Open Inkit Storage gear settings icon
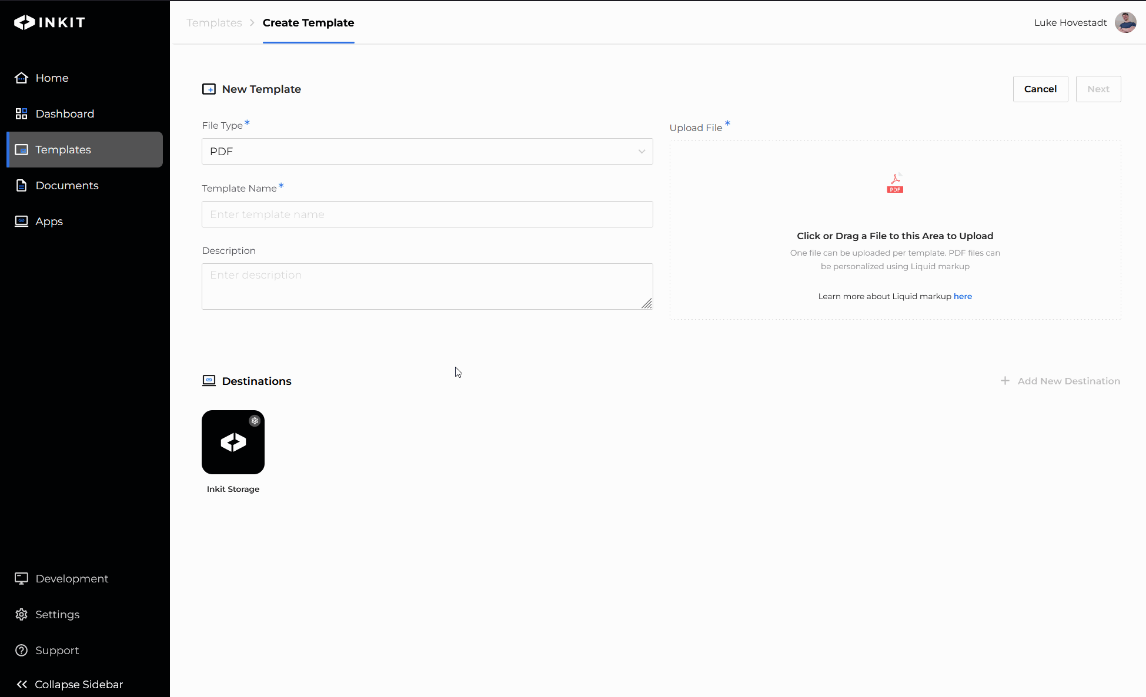 (255, 421)
